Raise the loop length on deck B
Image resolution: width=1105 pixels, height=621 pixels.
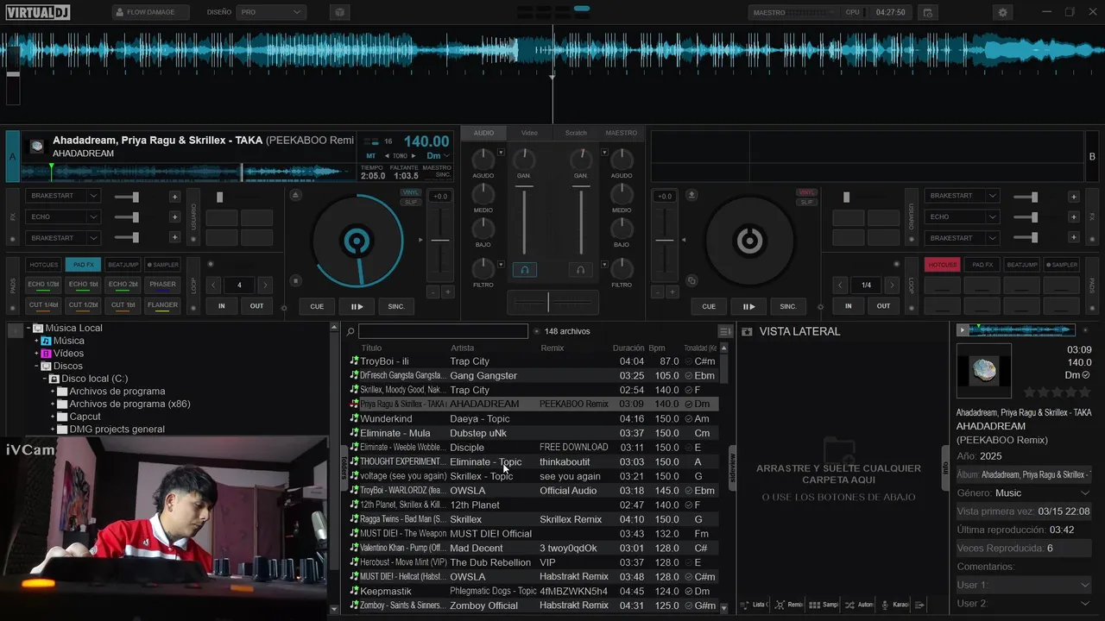pyautogui.click(x=892, y=285)
